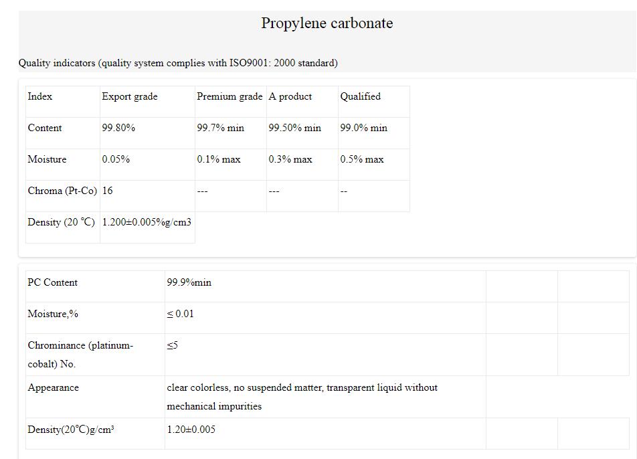Click the 0.05% moisture value cell

(x=116, y=159)
